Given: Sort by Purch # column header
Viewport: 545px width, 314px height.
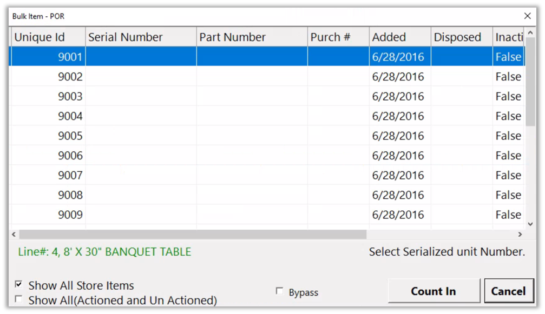Looking at the screenshot, I should click(338, 37).
